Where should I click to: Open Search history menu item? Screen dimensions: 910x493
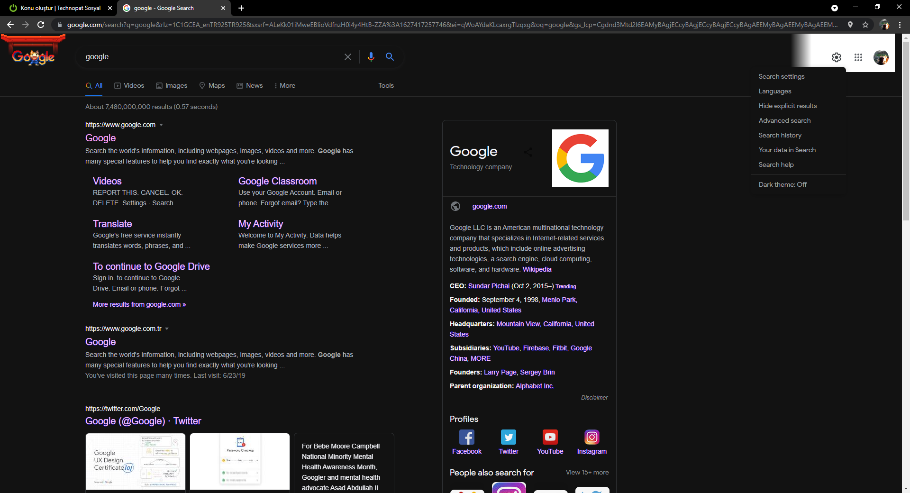tap(780, 135)
